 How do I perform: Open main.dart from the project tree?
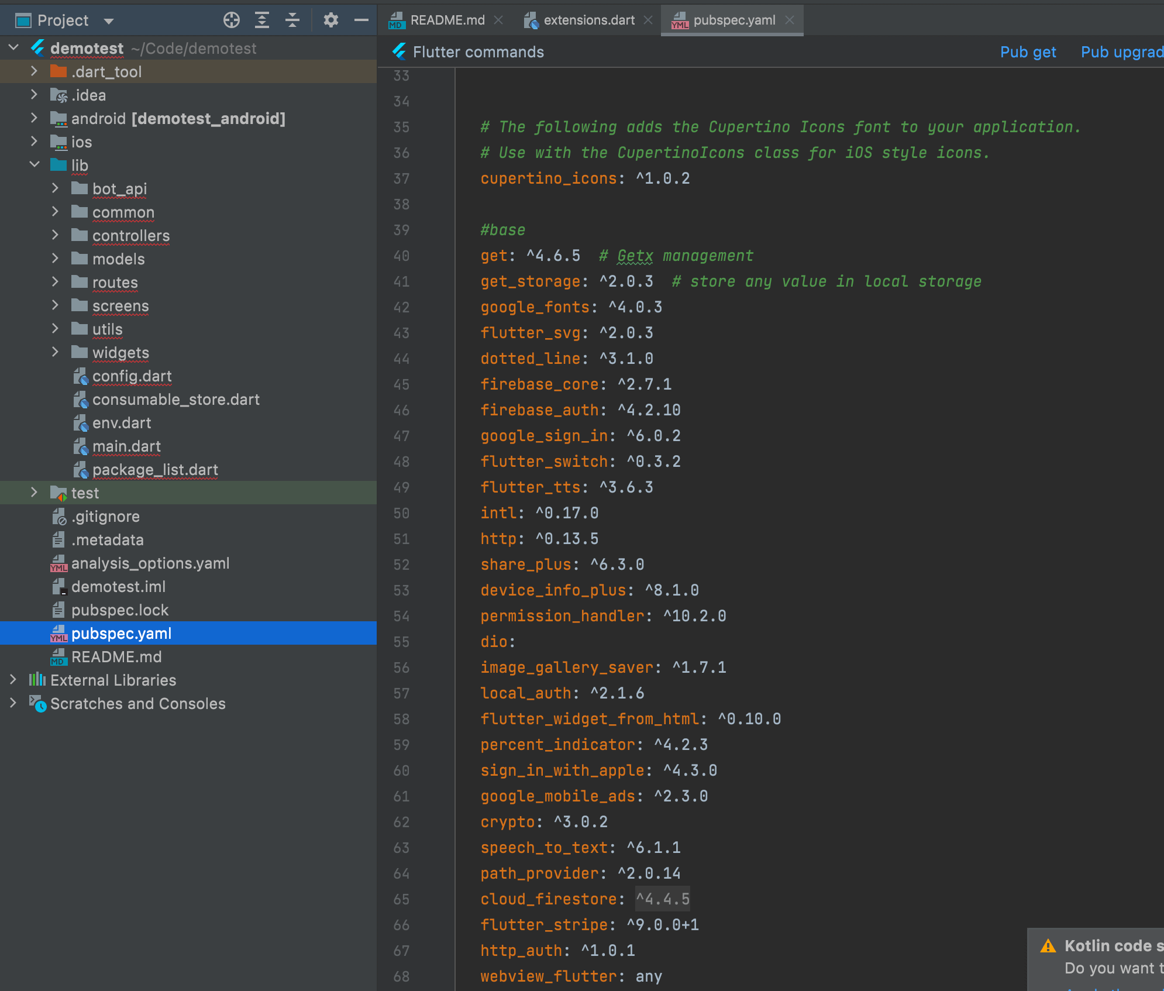click(128, 446)
